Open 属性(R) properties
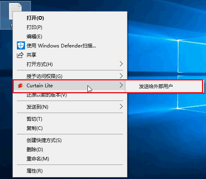This screenshot has height=179, width=206. 70,171
